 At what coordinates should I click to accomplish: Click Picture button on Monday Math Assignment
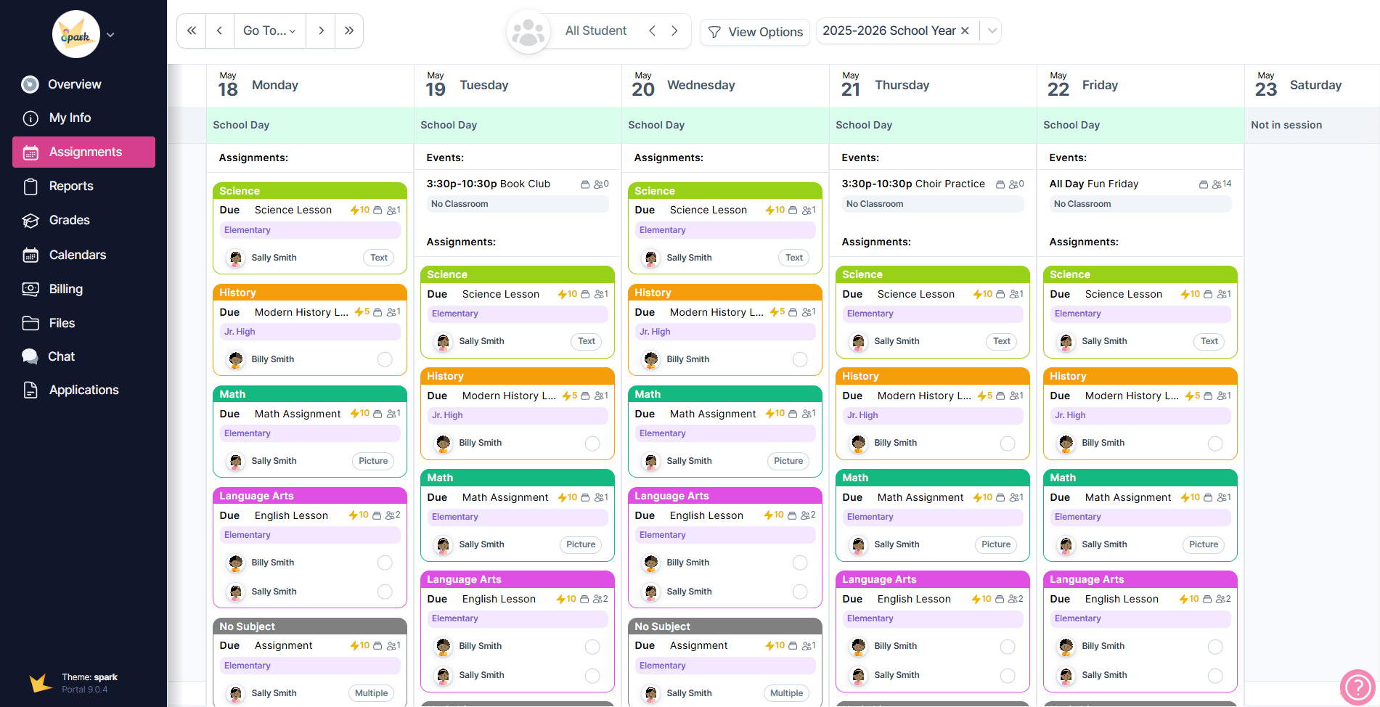(x=373, y=461)
